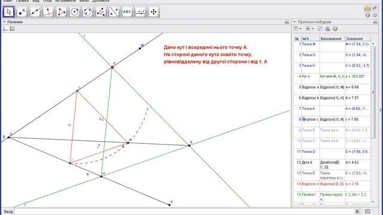Close the Полотно graphics view panel
Image resolution: width=383 pixels, height=215 pixels.
pyautogui.click(x=287, y=22)
